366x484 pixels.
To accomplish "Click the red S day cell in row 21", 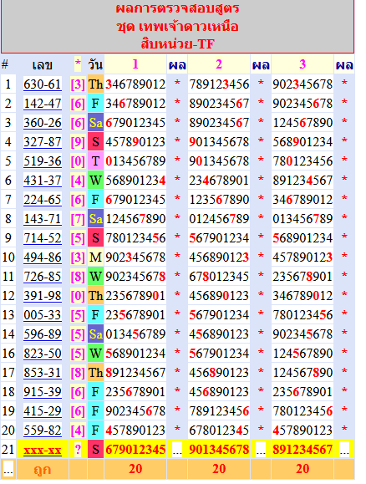I will point(95,450).
